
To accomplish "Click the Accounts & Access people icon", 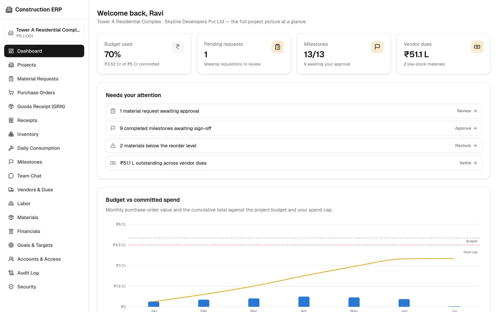I will [x=11, y=259].
